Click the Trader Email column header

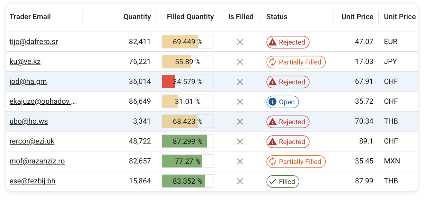[x=30, y=16]
